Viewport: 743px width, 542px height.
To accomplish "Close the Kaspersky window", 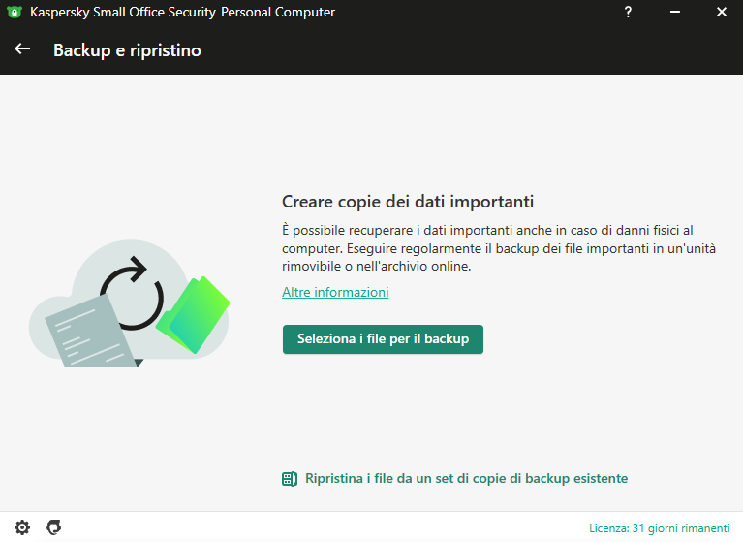I will point(721,12).
